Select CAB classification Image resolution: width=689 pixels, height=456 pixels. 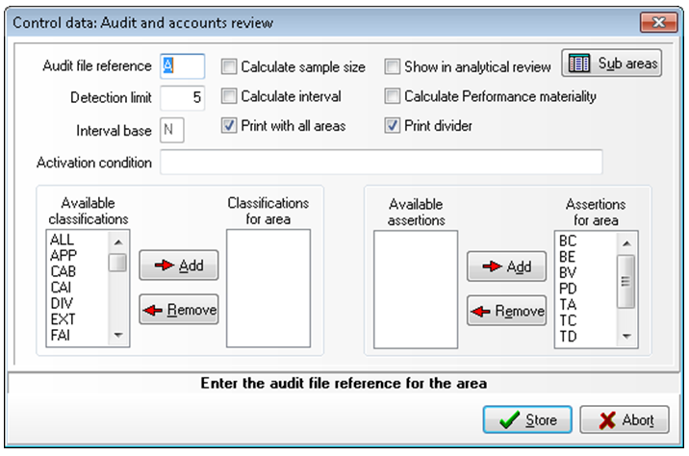(64, 271)
